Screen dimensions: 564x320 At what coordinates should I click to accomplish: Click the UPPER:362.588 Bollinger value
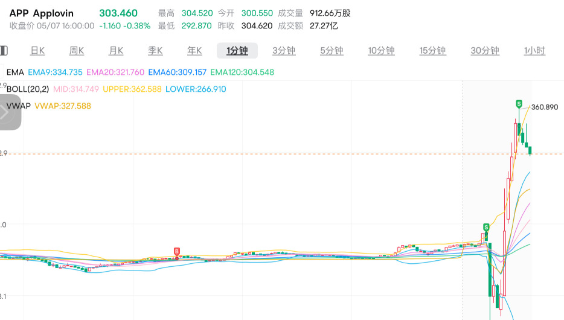click(132, 89)
